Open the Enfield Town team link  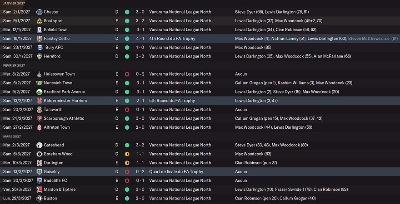55,29
